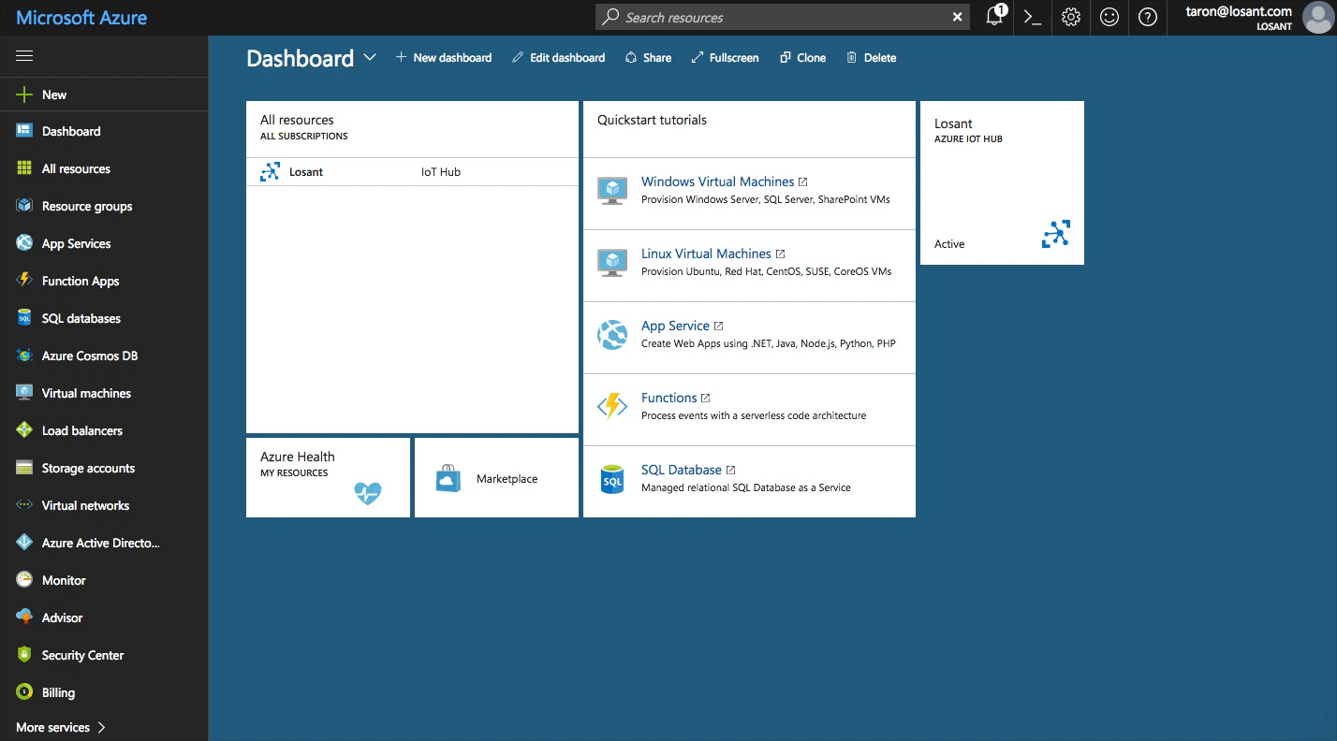
Task: Click the Edit dashboard button
Action: pos(558,57)
